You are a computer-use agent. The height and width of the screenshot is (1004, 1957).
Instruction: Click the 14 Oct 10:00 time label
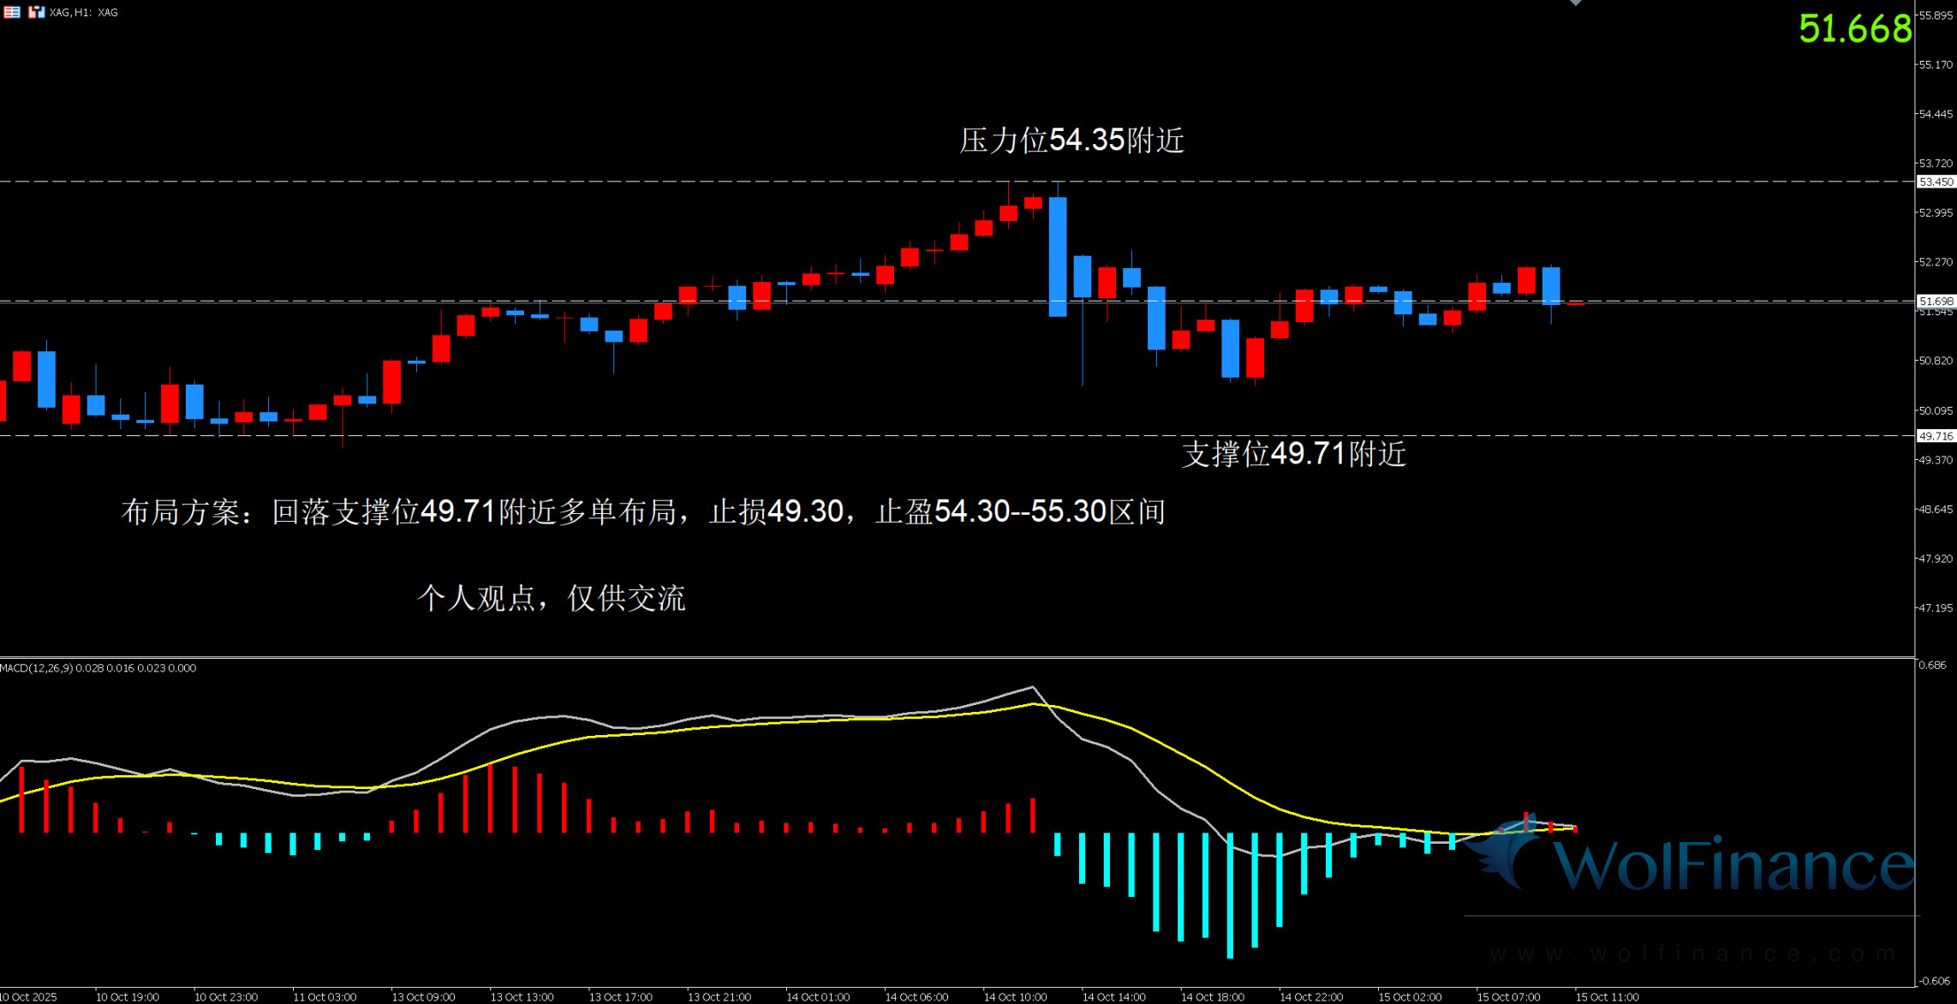(x=1015, y=997)
